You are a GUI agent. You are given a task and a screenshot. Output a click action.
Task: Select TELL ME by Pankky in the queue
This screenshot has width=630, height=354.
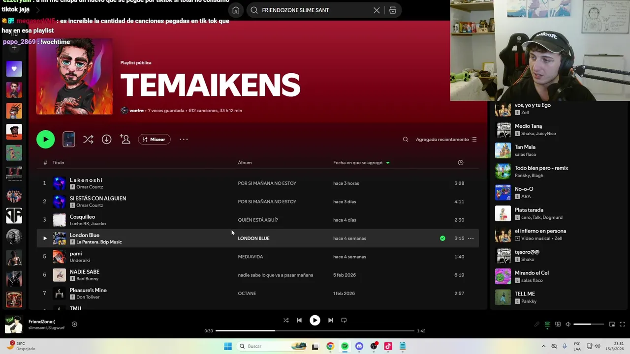(559, 297)
